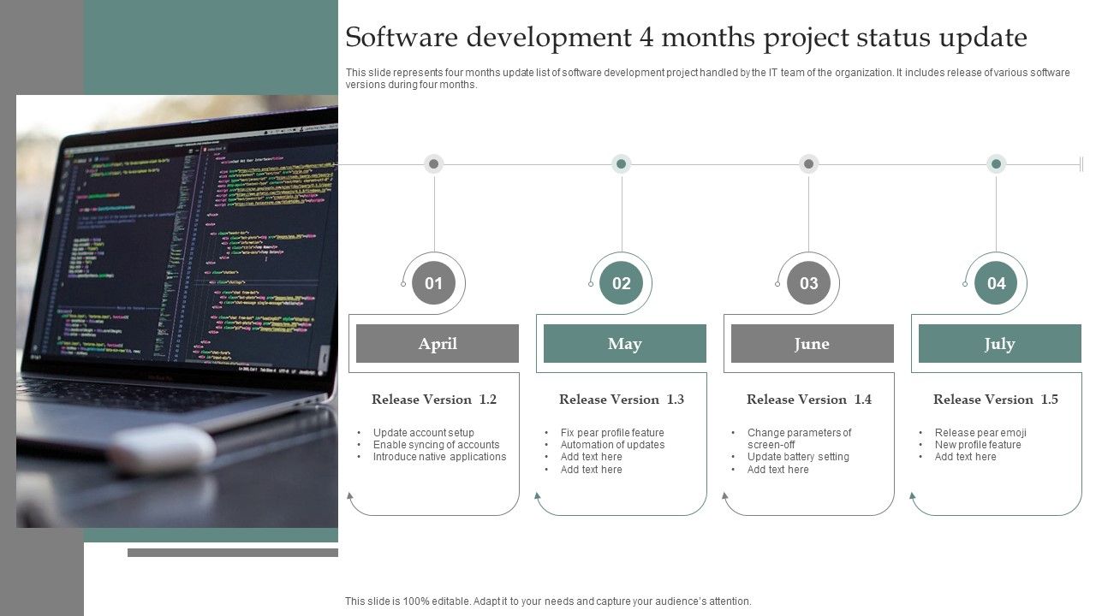Click the Release Version 1.5 heading link
1096x616 pixels.
(996, 399)
